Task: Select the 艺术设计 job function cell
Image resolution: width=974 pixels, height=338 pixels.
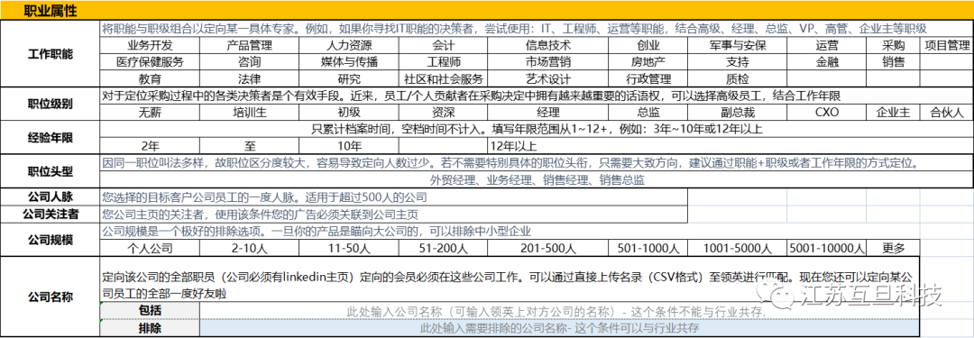Action: point(548,79)
